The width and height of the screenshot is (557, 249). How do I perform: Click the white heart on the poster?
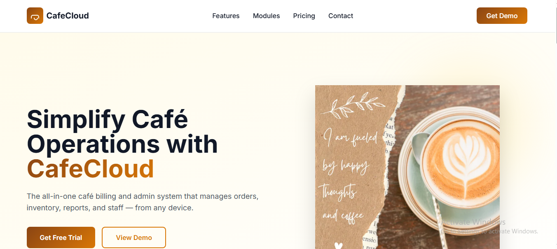coord(338,246)
